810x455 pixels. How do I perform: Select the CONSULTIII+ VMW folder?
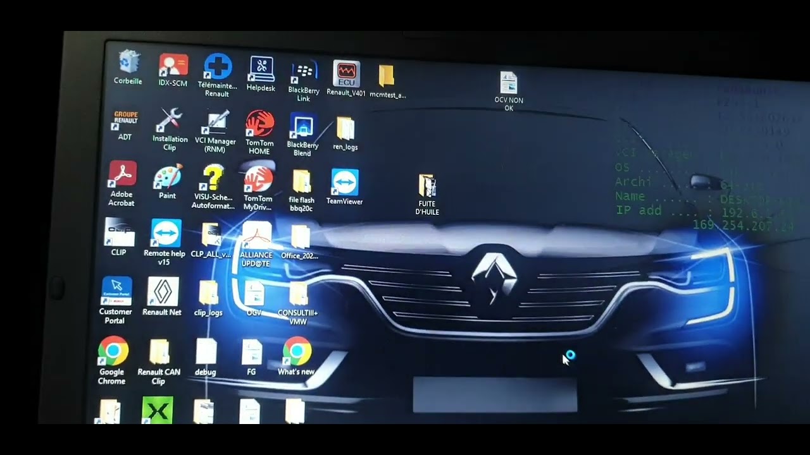click(298, 304)
